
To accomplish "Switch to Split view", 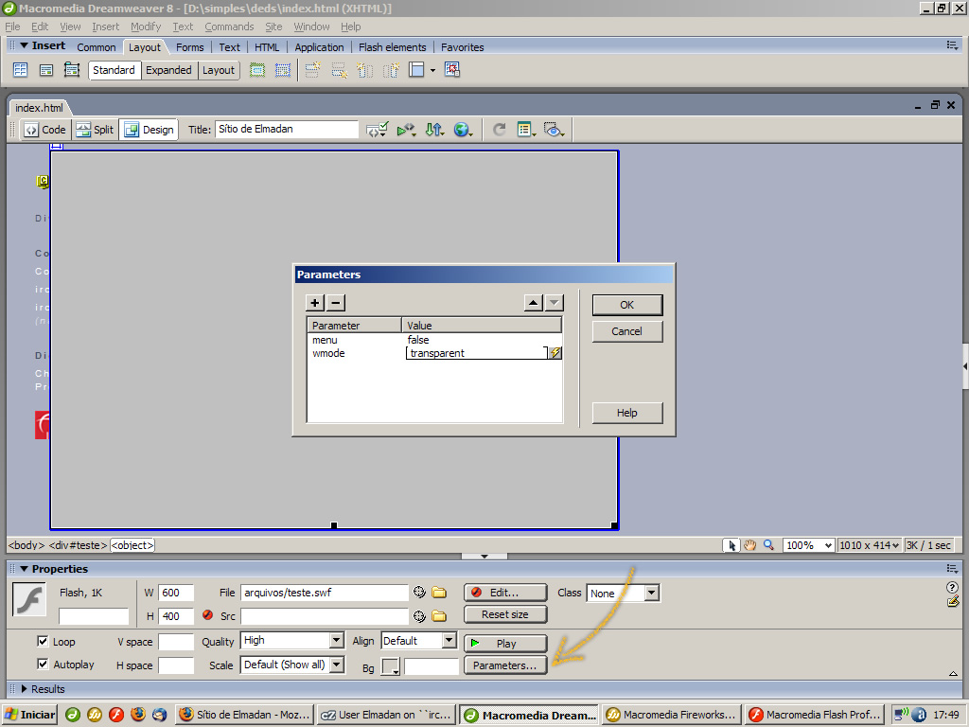I will tap(96, 129).
